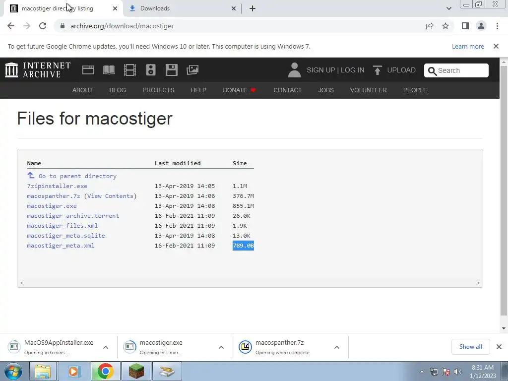
Task: Select the macostiger directory listing tab
Action: tap(63, 8)
